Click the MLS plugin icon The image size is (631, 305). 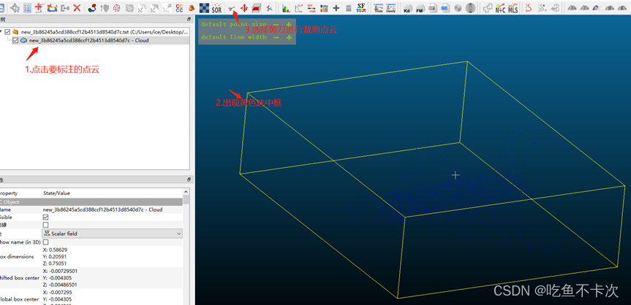(513, 7)
